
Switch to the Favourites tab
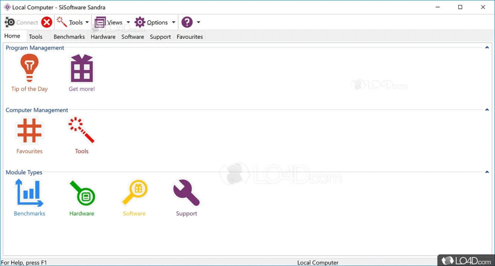pos(189,37)
